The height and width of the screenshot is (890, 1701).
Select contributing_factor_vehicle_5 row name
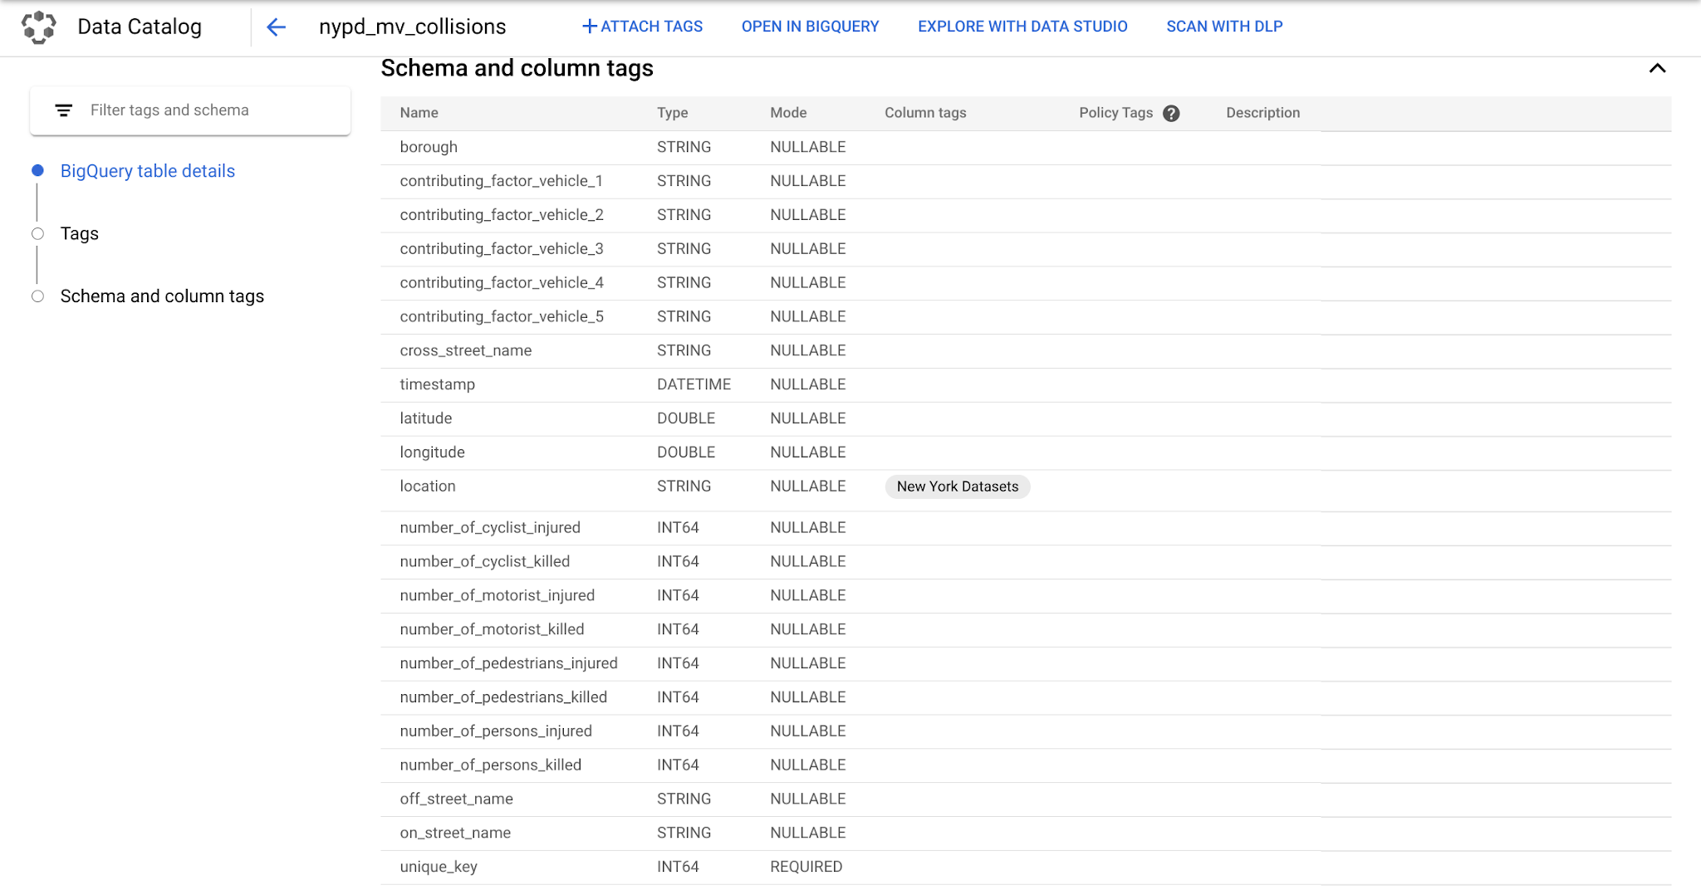point(501,317)
